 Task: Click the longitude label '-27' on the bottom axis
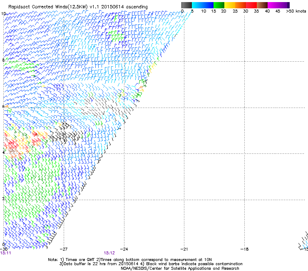63,249
